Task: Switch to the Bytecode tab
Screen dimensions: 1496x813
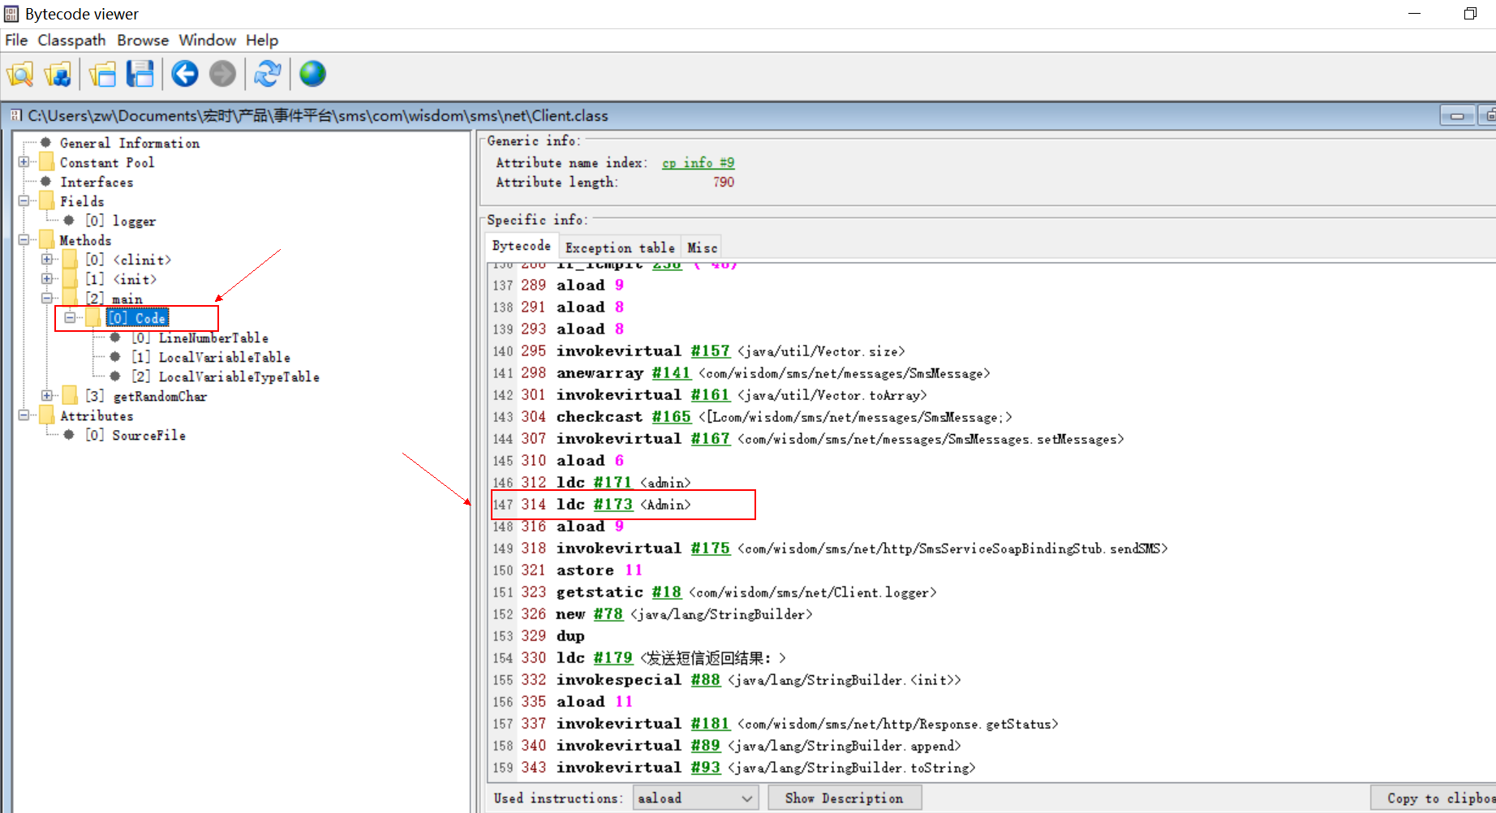Action: pyautogui.click(x=522, y=246)
